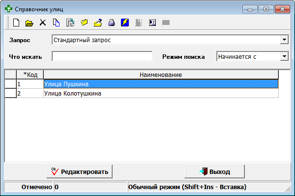295x196 pixels.
Task: Click the New record blank page icon
Action: [x=16, y=23]
